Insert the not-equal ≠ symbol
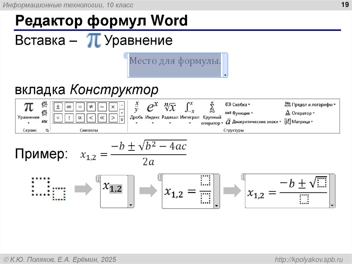The width and height of the screenshot is (352, 264). (x=91, y=107)
